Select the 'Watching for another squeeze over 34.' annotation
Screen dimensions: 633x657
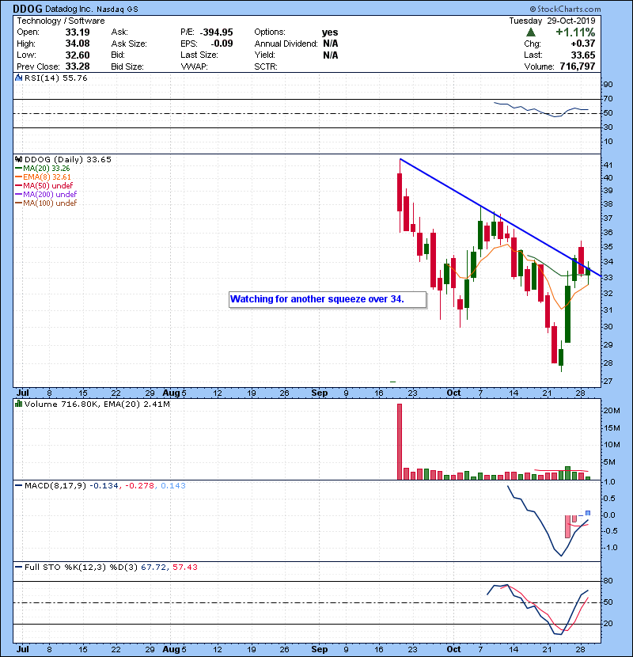[328, 299]
